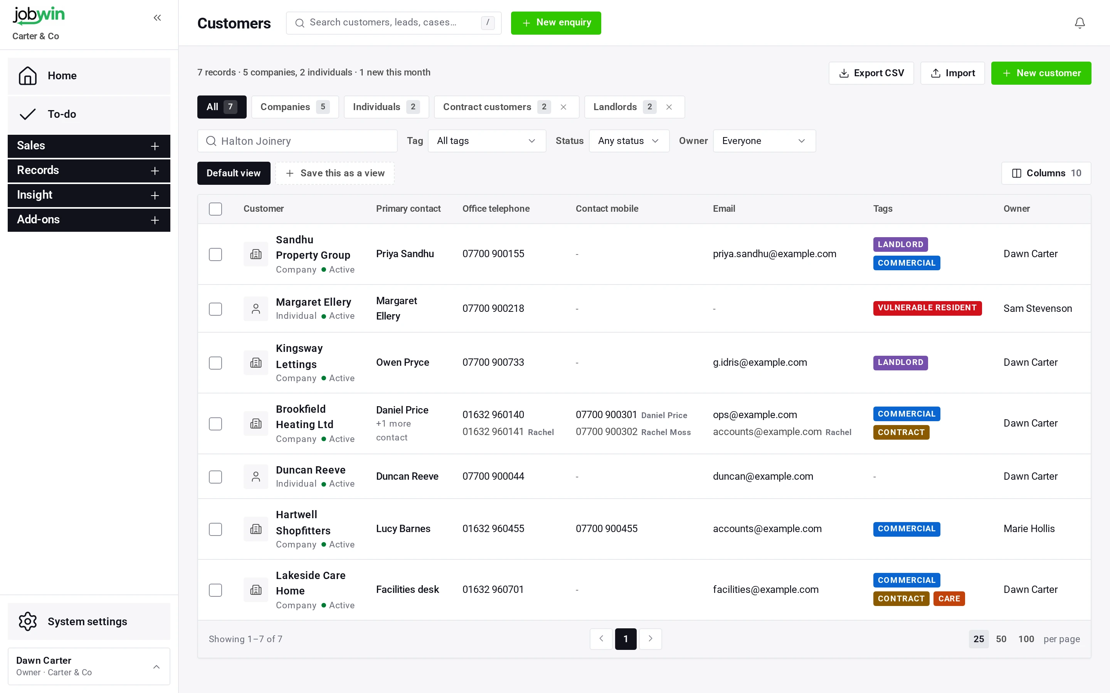Open Dawn Carter account menu
Viewport: 1110px width, 693px height.
[89, 666]
